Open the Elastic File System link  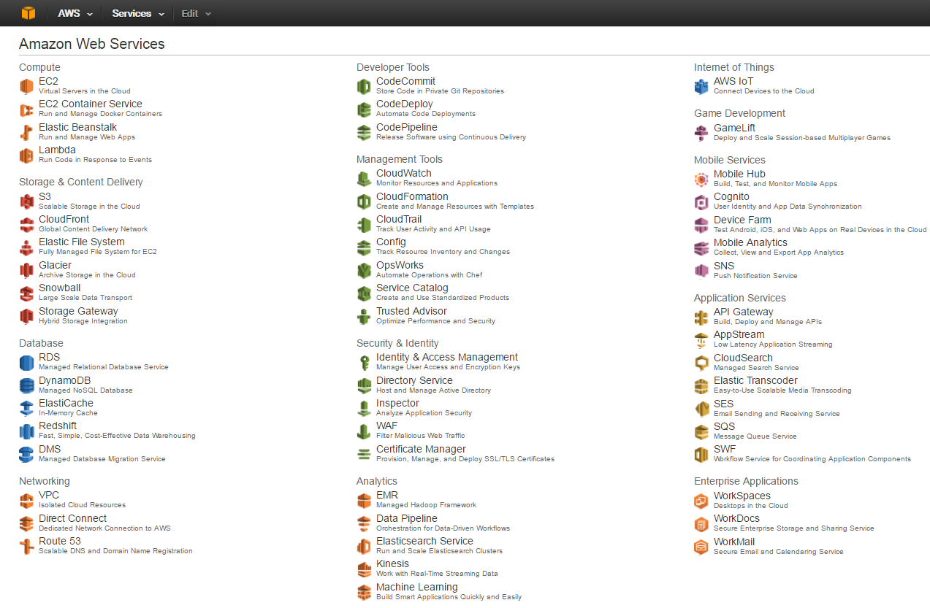point(82,242)
